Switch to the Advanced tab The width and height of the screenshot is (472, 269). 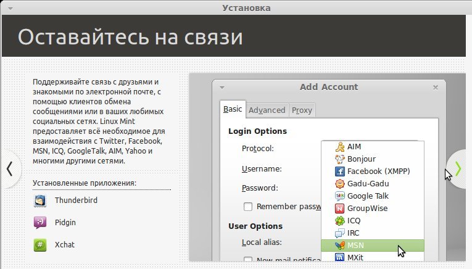[x=267, y=110]
